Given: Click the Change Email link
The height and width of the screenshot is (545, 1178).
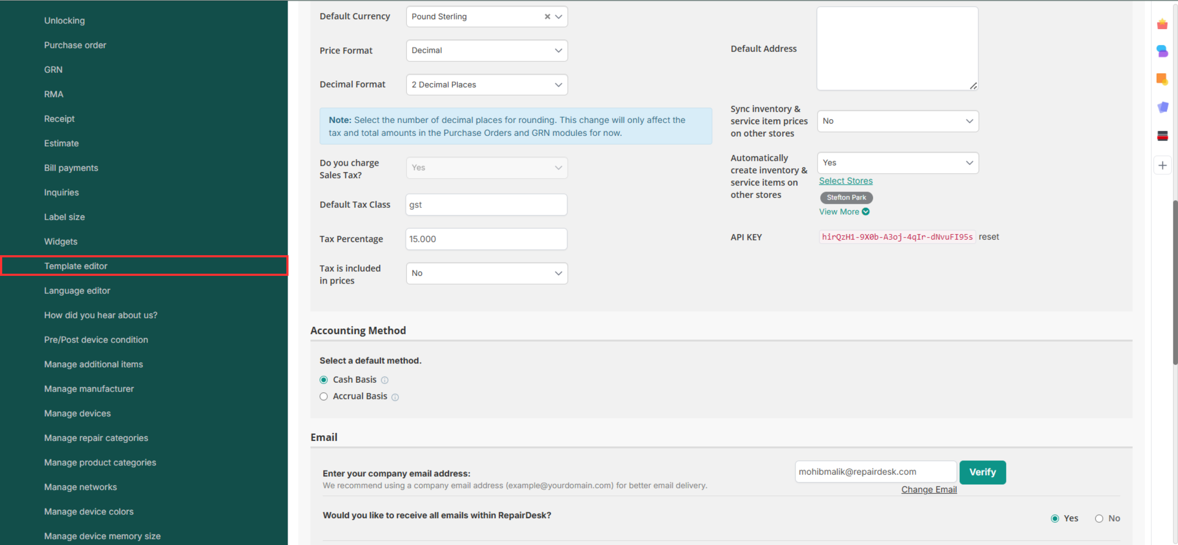Looking at the screenshot, I should point(929,489).
